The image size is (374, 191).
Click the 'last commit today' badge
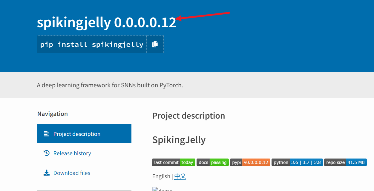(x=174, y=162)
